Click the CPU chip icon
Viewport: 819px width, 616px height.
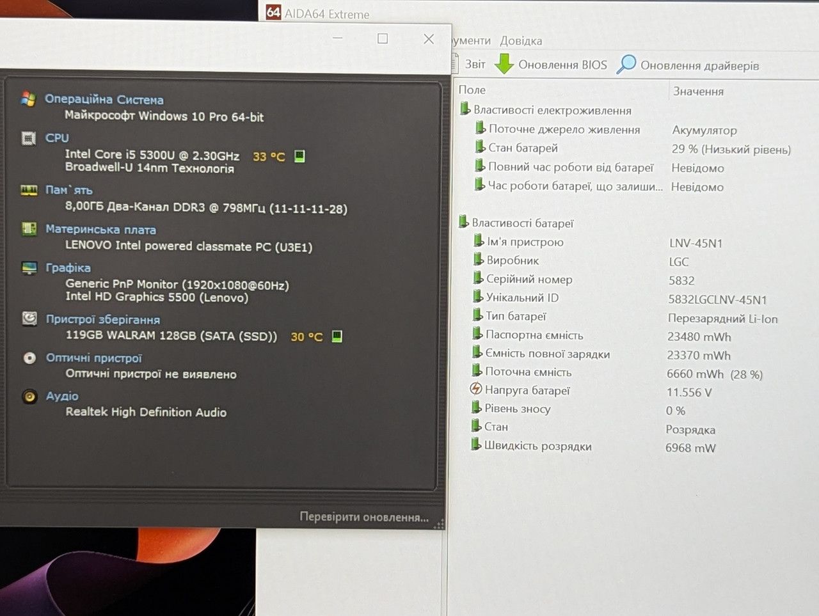[x=29, y=138]
